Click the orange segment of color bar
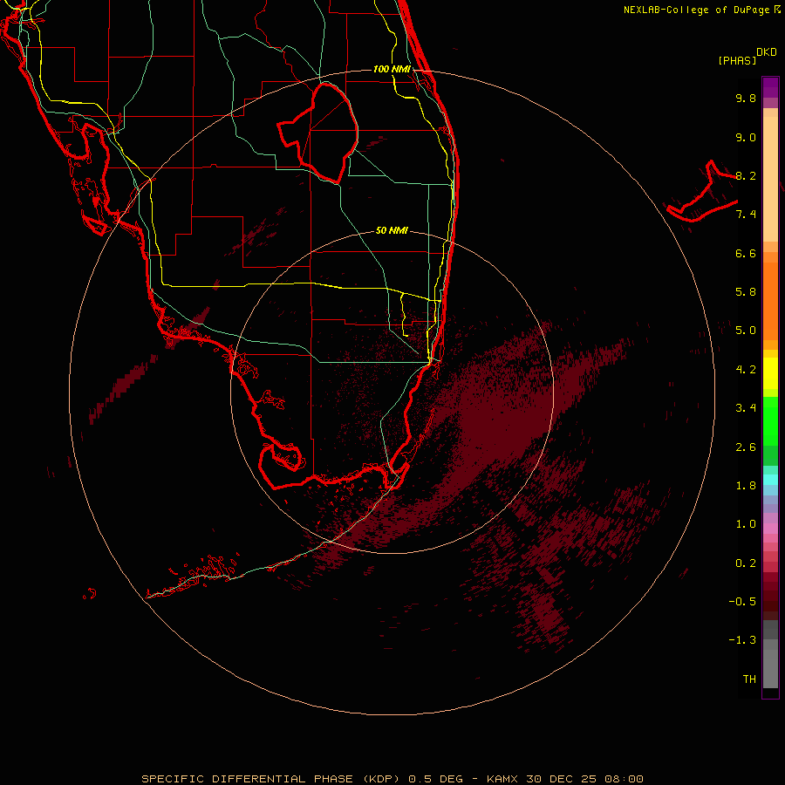Screen dimensions: 785x785 pos(770,300)
